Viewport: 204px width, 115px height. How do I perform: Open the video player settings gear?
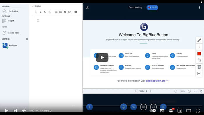coord(171,111)
